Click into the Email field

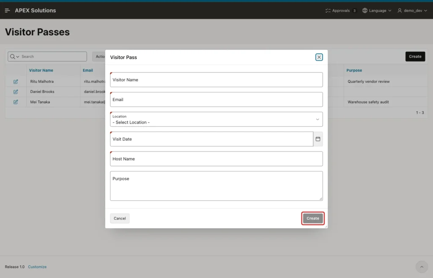click(216, 100)
